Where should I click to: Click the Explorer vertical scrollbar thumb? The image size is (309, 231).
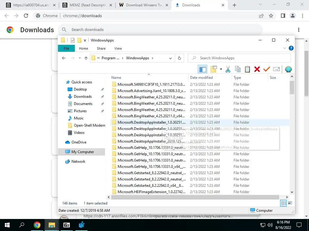(x=292, y=88)
